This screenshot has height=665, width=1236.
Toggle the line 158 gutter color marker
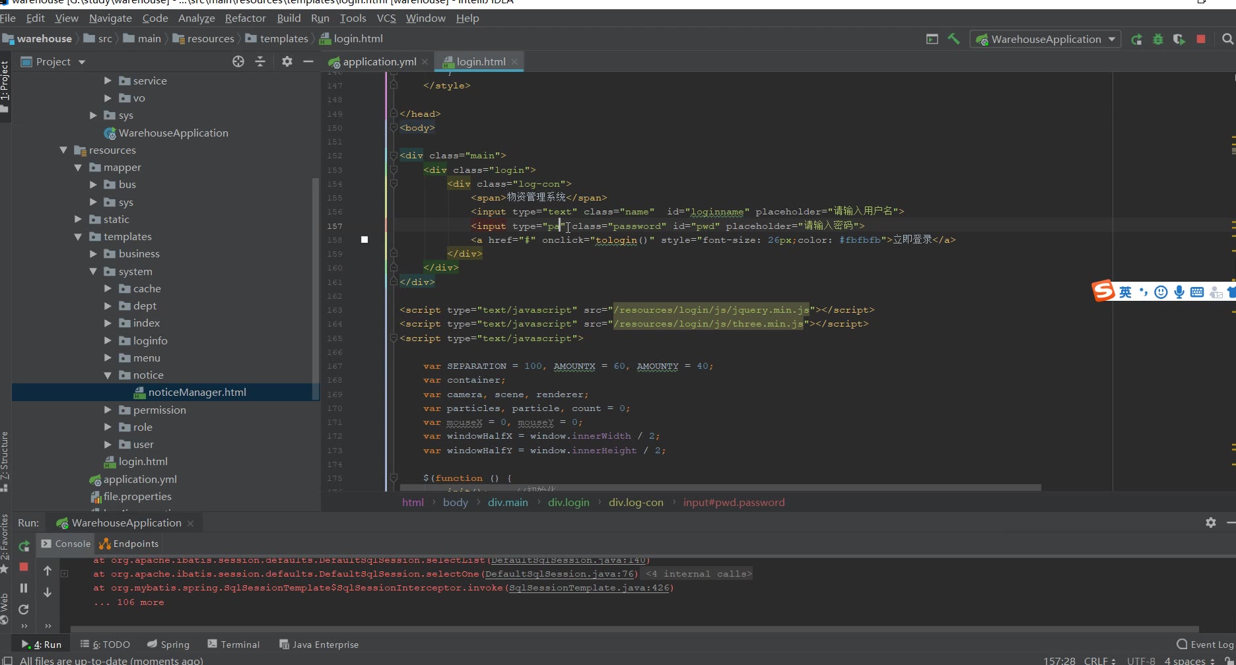tap(364, 239)
